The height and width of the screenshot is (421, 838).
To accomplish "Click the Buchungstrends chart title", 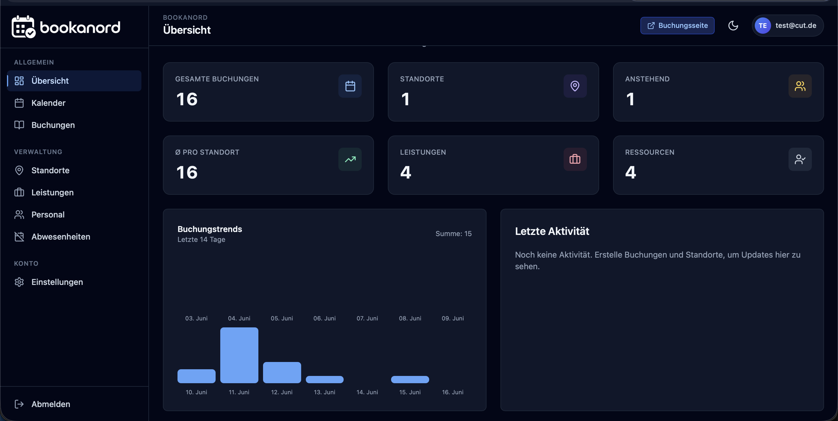I will [x=210, y=229].
